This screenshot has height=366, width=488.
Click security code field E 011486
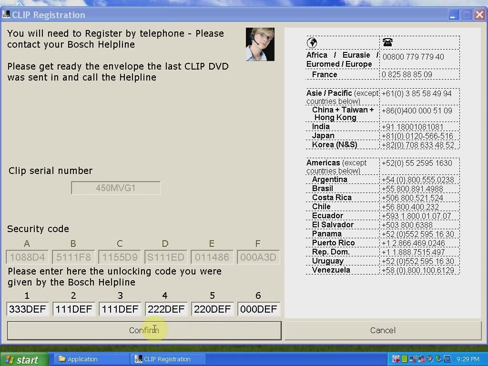click(x=212, y=257)
